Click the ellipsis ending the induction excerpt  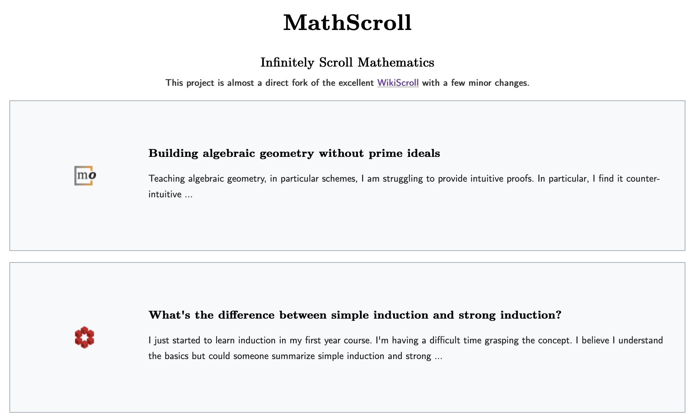pos(439,356)
